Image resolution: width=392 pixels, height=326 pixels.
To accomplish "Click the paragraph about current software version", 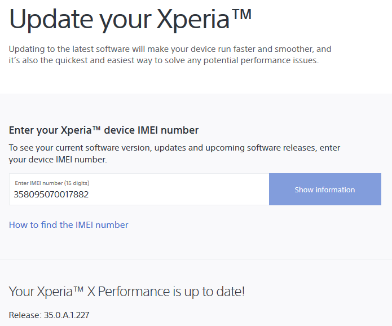I will [174, 153].
